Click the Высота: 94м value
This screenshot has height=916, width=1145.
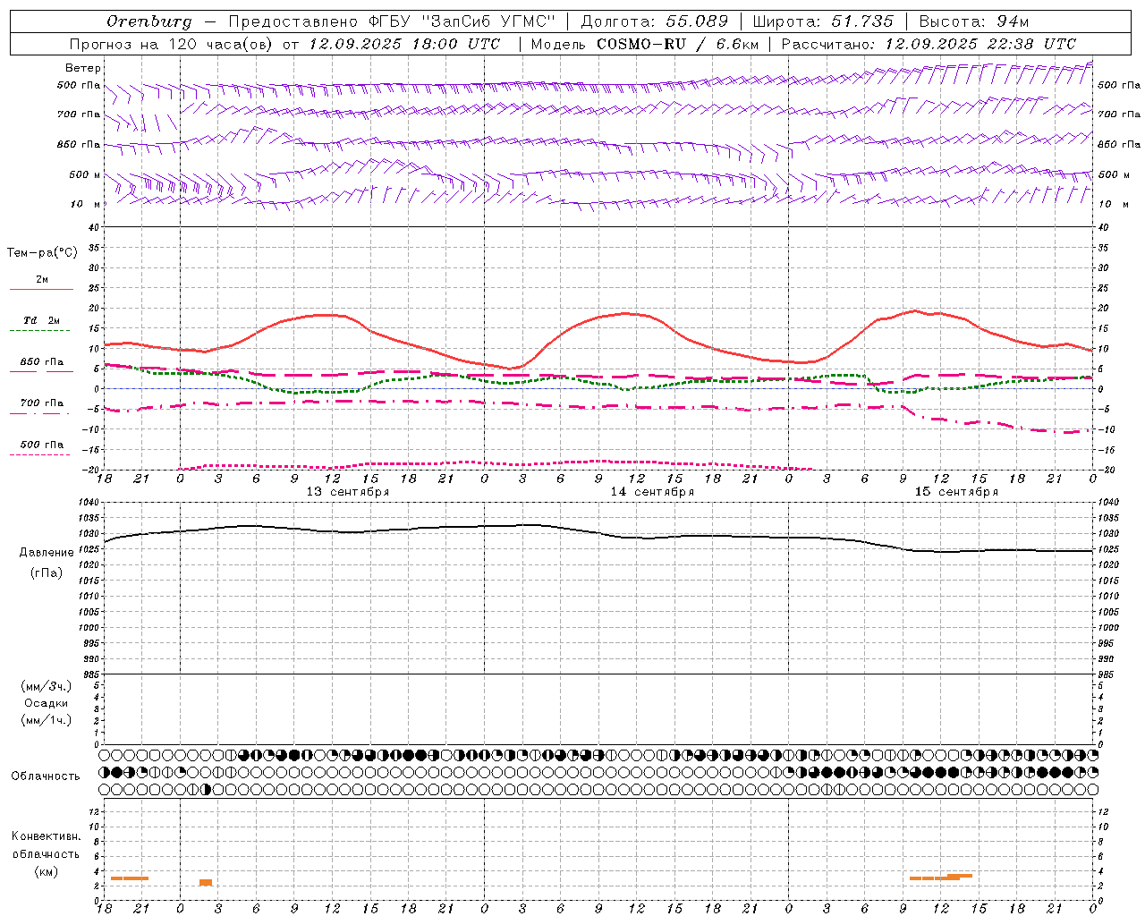pyautogui.click(x=974, y=21)
